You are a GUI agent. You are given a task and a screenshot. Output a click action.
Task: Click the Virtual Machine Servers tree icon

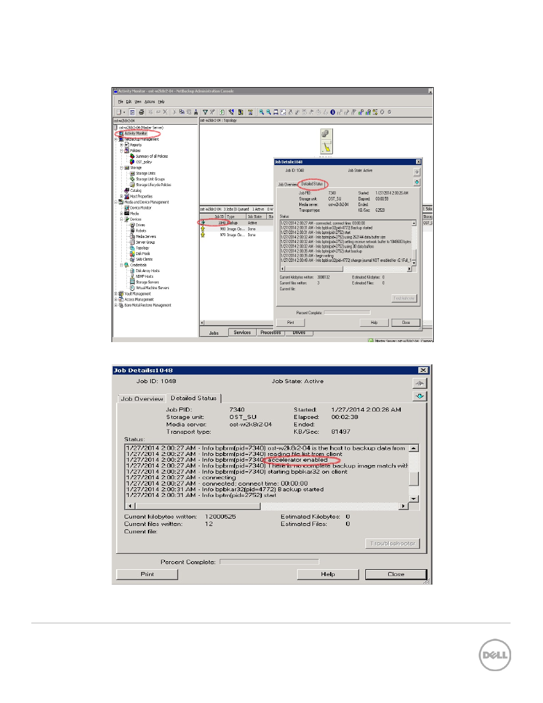coord(133,288)
